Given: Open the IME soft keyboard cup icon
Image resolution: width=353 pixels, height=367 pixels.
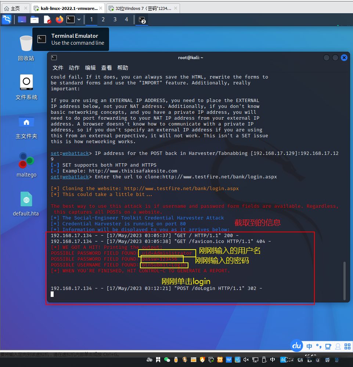Looking at the screenshot, I should tap(328, 346).
